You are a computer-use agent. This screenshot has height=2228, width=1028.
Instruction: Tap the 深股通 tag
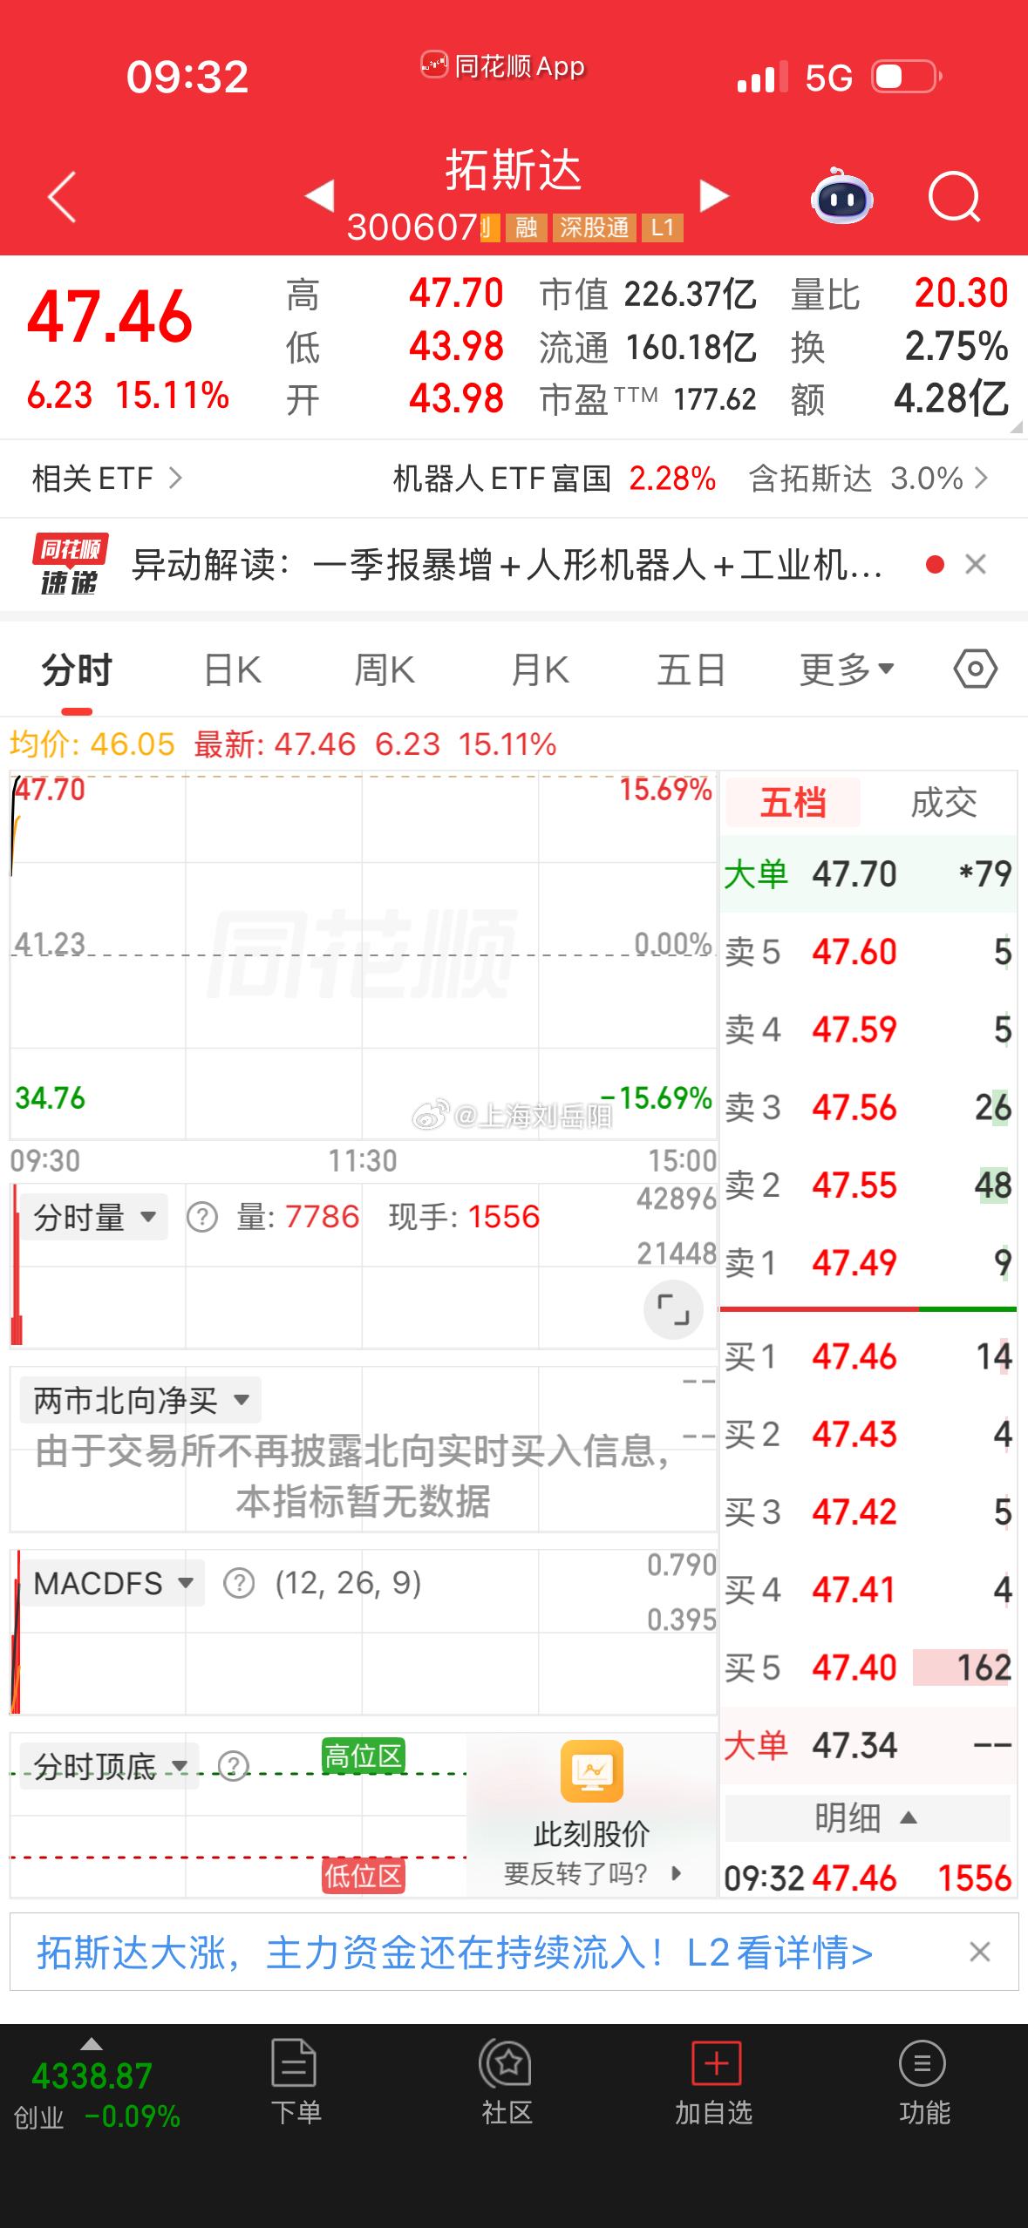[595, 228]
